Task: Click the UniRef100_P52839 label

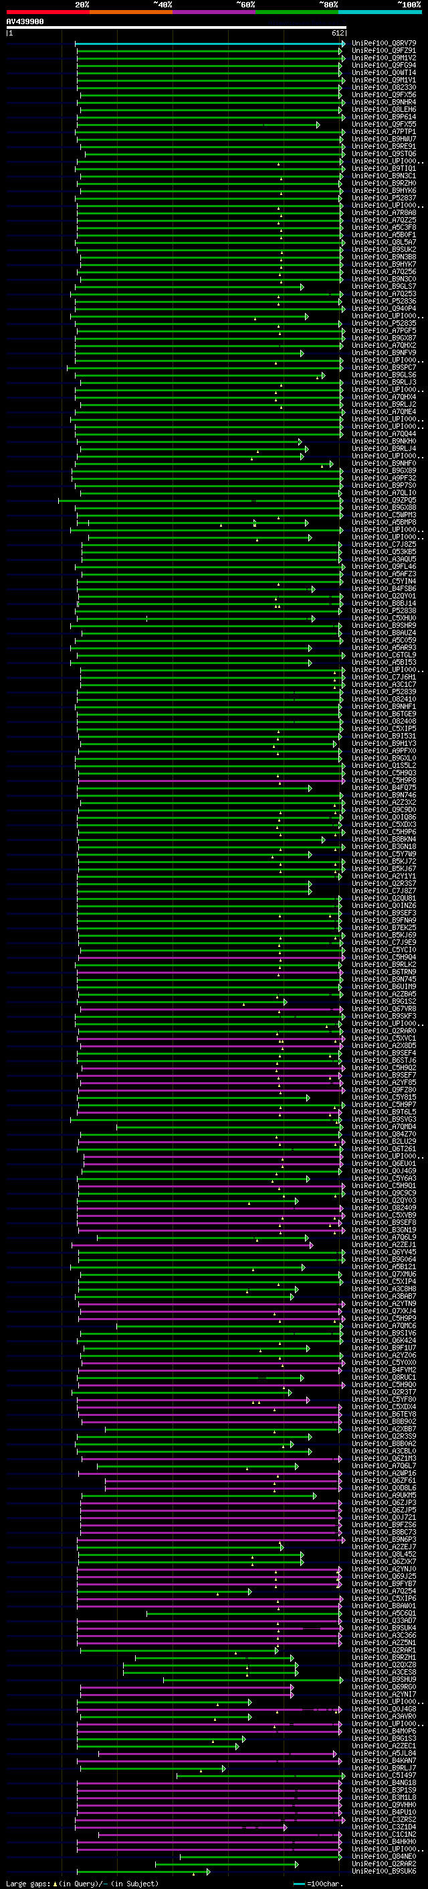Action: click(384, 692)
